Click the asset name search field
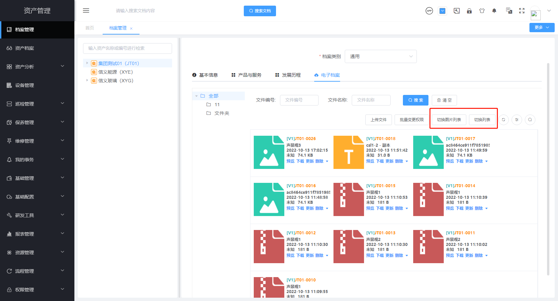 (128, 48)
